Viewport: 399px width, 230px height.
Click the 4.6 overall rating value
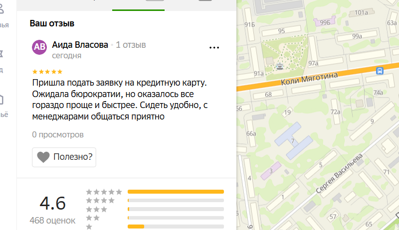53,203
